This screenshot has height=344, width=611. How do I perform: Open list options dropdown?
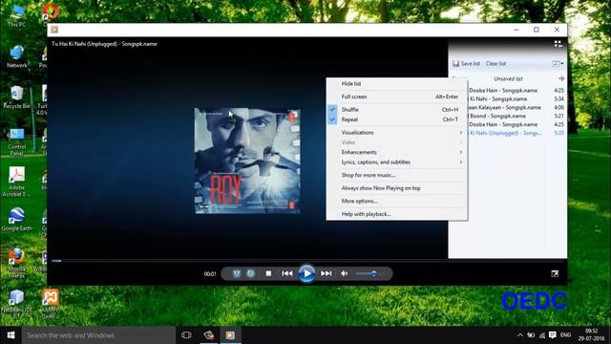tap(558, 64)
